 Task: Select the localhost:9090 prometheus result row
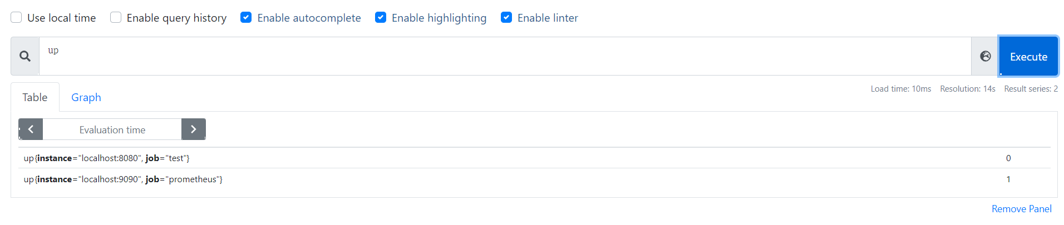[x=123, y=179]
